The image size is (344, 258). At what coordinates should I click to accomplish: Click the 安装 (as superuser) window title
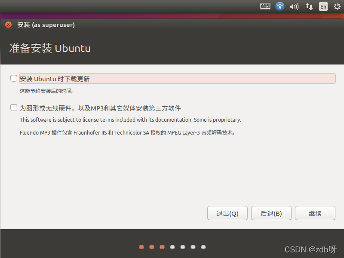pos(46,25)
